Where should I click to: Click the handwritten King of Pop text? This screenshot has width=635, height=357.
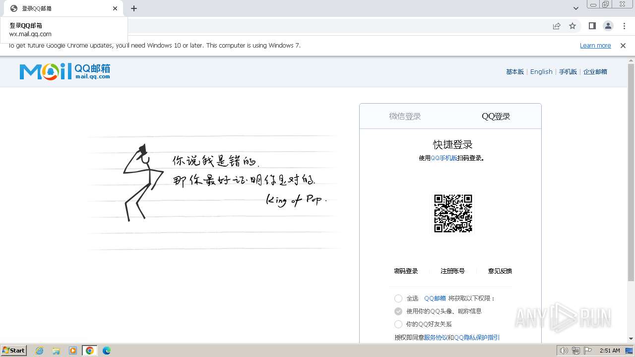pos(296,200)
